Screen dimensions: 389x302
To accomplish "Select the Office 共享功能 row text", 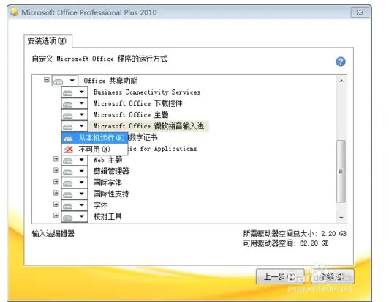I will click(x=110, y=81).
